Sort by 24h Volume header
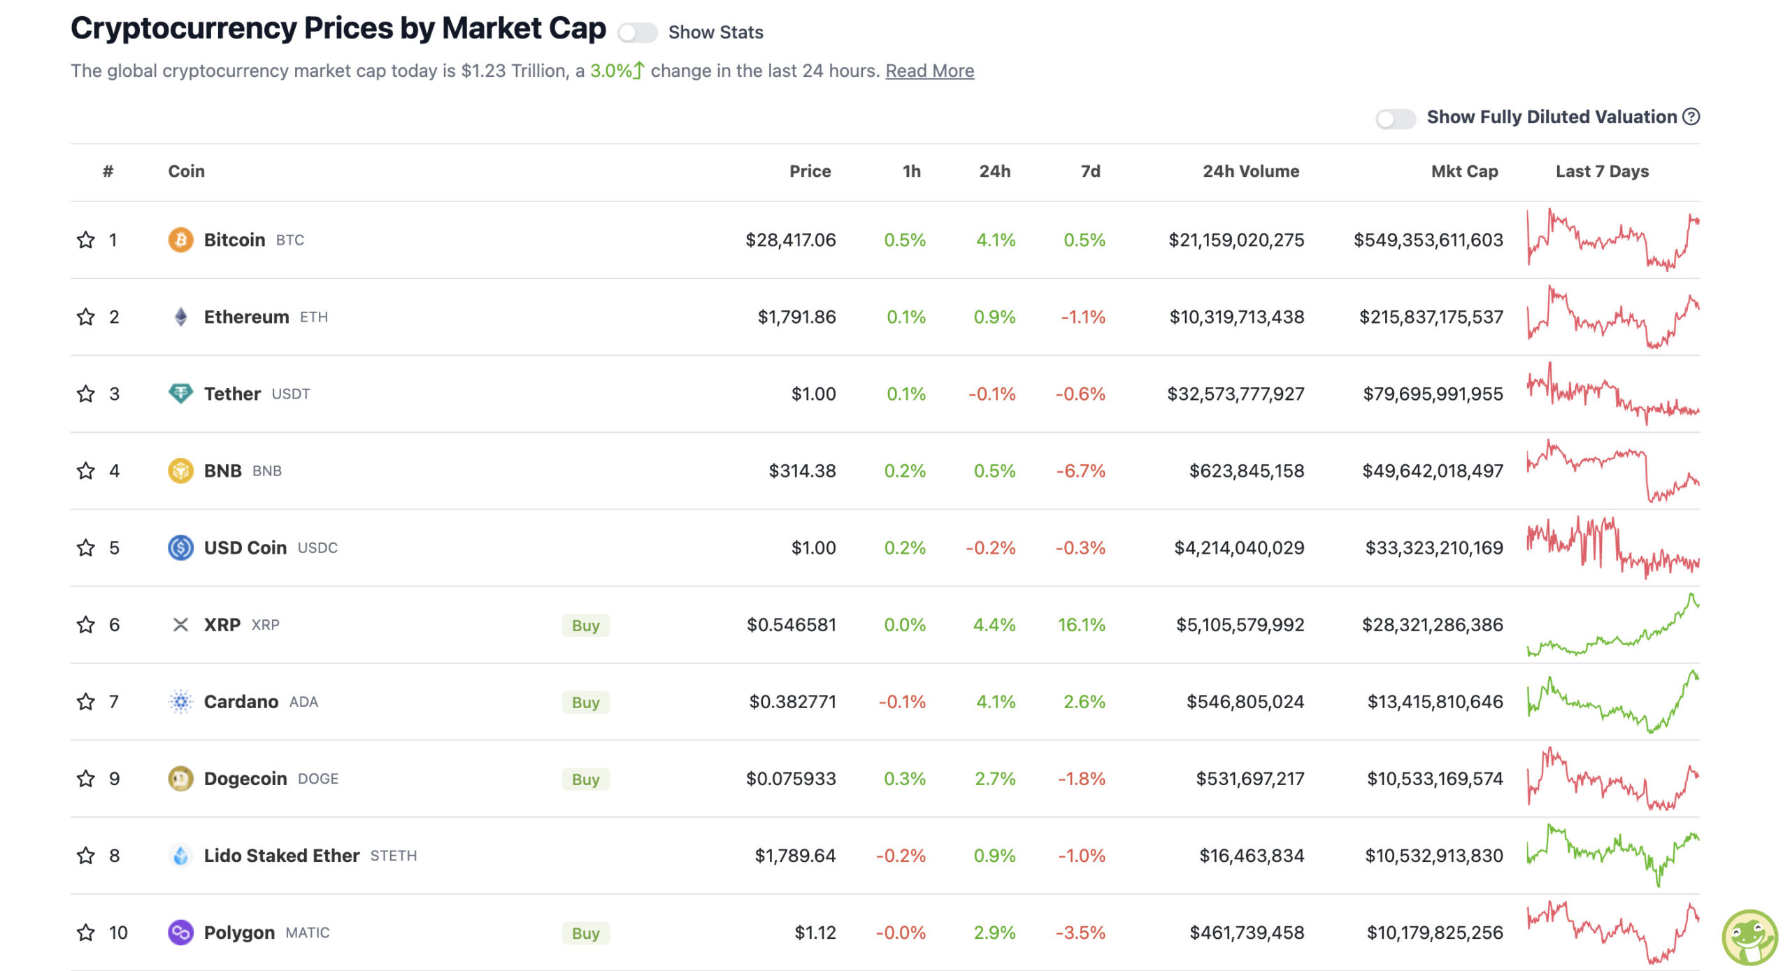The width and height of the screenshot is (1790, 971). (x=1250, y=171)
